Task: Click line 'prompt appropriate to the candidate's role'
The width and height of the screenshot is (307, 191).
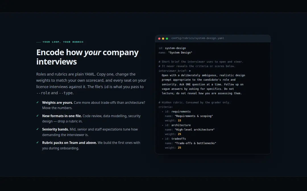Action: [198, 80]
